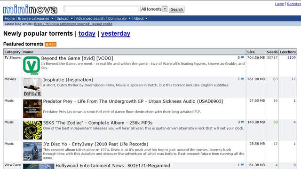Sort the table by Seeds column header
The height and width of the screenshot is (169, 301).
[x=272, y=52]
